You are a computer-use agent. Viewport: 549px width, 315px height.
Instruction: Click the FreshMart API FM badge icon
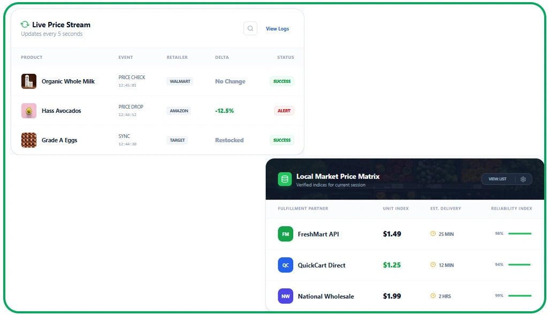286,234
